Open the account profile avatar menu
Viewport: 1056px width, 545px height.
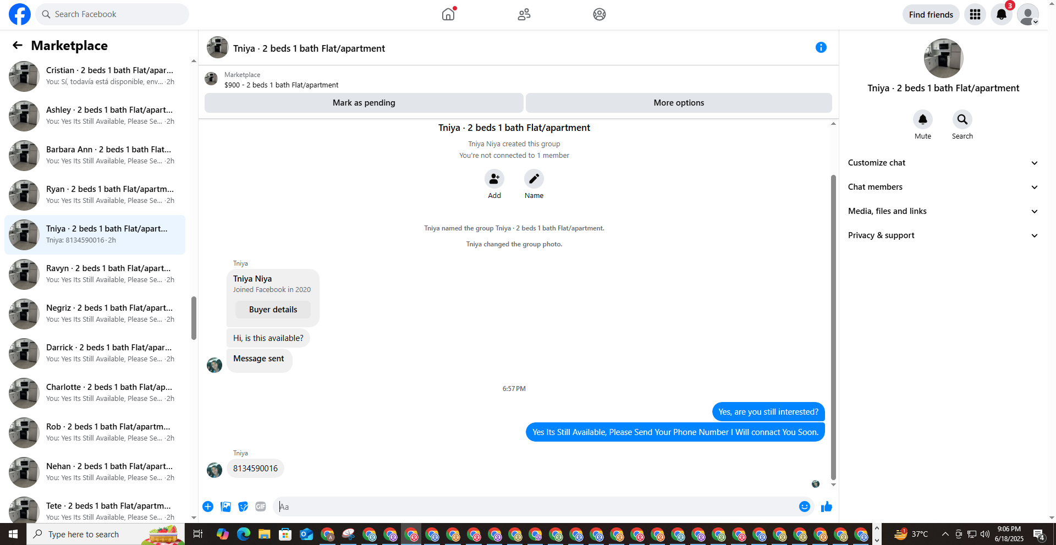1027,14
